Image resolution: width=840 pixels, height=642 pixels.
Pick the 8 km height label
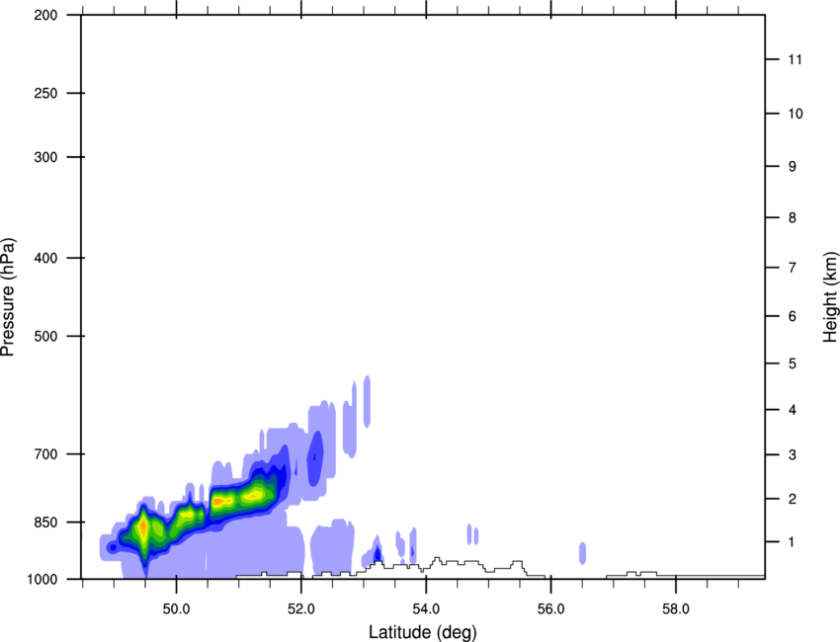tap(793, 218)
